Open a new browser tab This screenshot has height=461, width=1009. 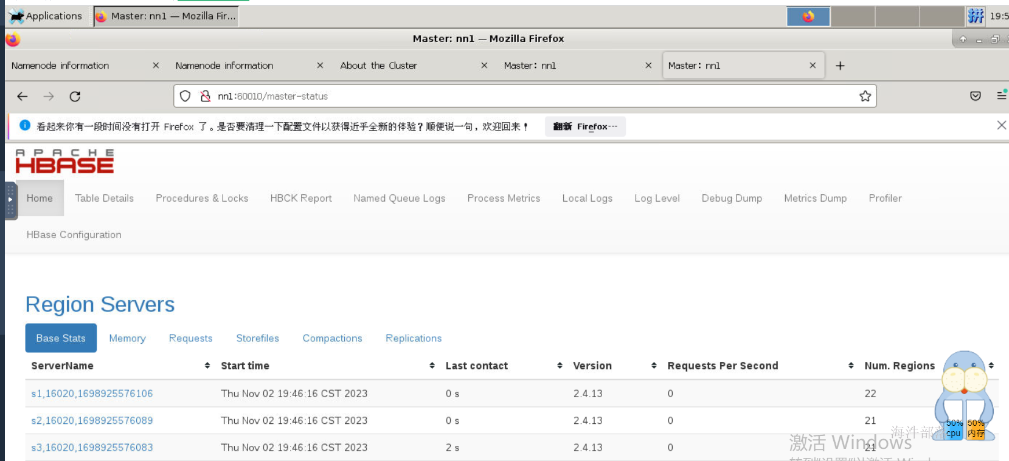840,66
